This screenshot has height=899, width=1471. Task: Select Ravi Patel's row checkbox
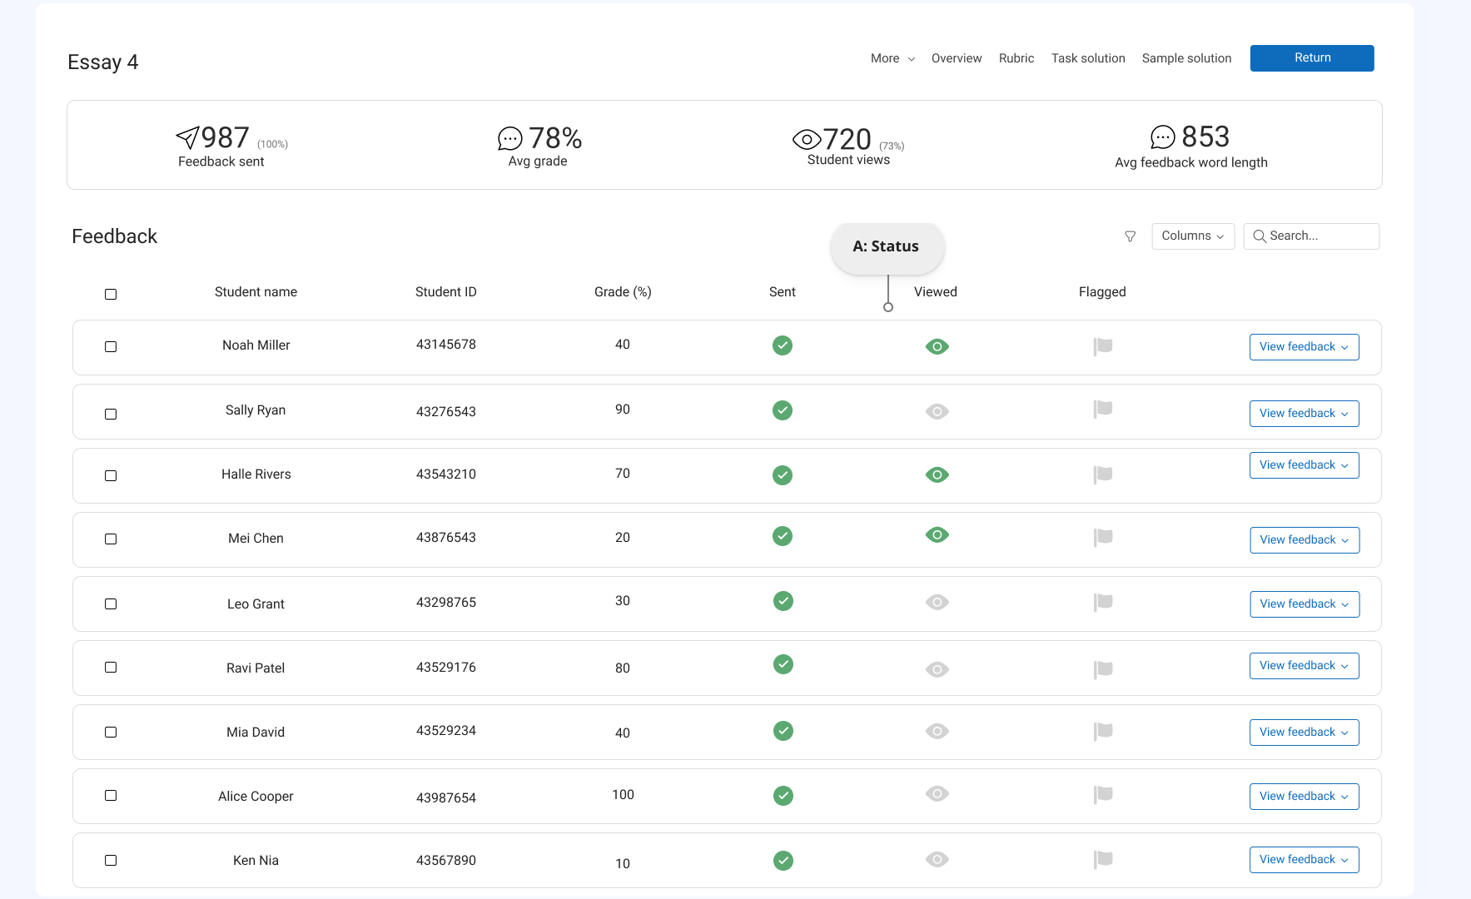111,667
